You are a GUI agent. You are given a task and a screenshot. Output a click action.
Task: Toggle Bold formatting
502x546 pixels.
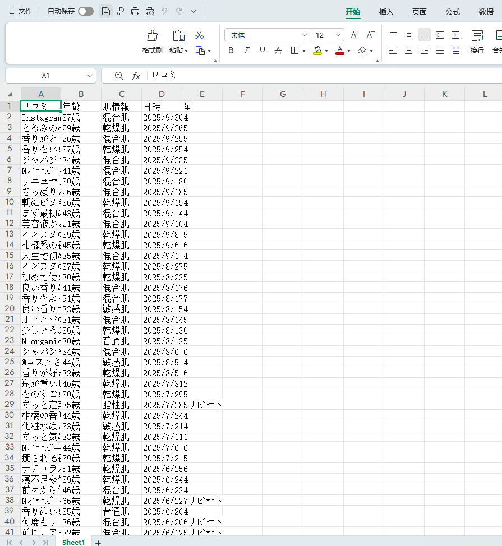[231, 50]
